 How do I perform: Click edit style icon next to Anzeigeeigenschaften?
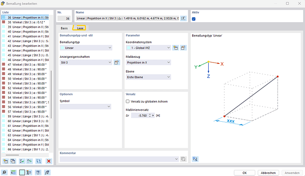(117, 62)
